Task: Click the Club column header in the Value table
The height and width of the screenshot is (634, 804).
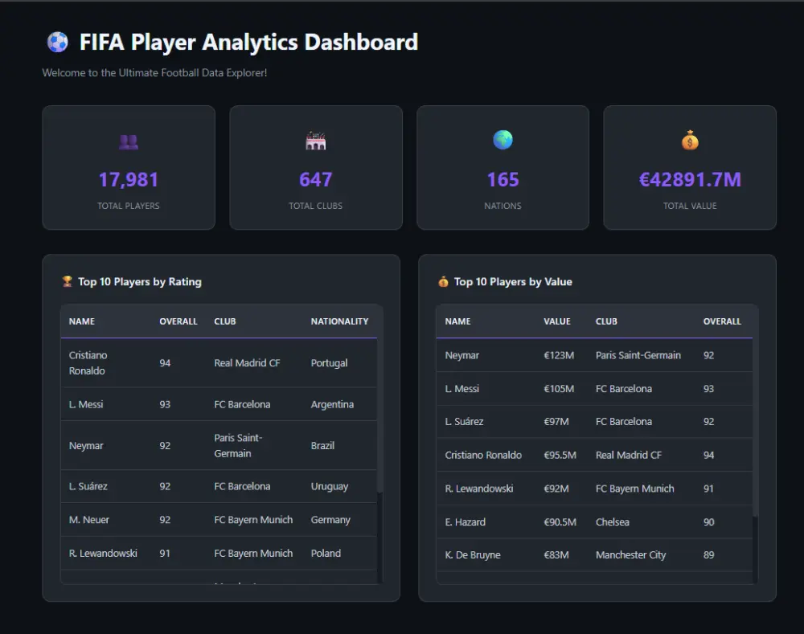Action: coord(606,321)
